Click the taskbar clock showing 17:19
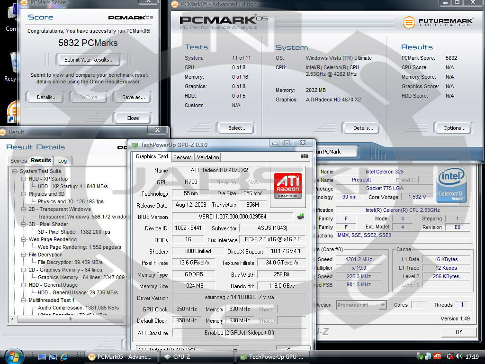The image size is (485, 364). (x=472, y=356)
